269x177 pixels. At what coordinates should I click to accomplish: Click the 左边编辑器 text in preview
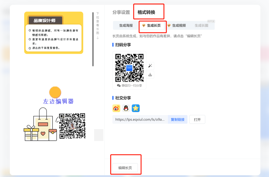click(58, 101)
